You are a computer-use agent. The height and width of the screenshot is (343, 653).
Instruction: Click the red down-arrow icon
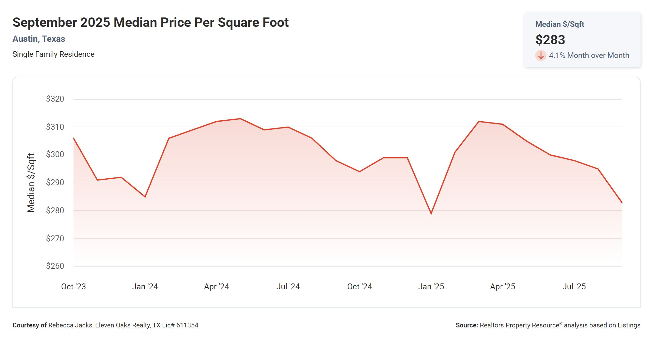click(x=541, y=56)
